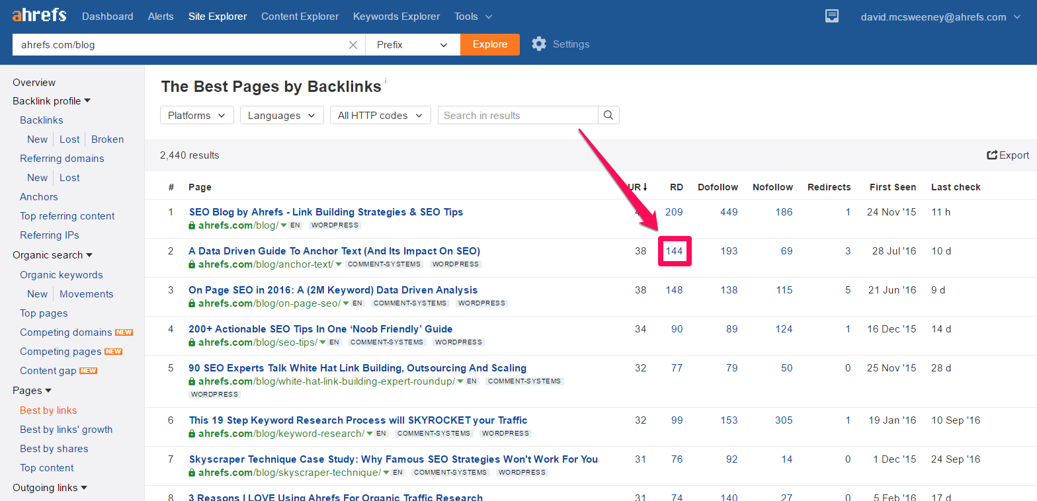Open the Alerts tab
This screenshot has height=501, width=1037.
[161, 17]
